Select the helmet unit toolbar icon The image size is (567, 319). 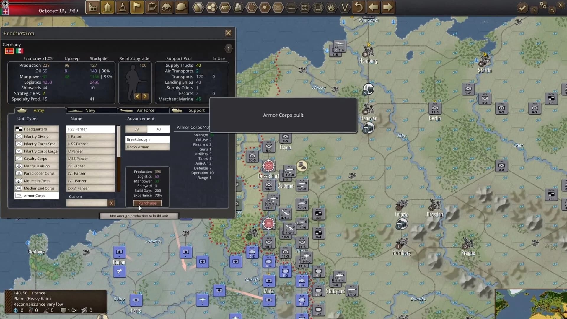tap(181, 7)
